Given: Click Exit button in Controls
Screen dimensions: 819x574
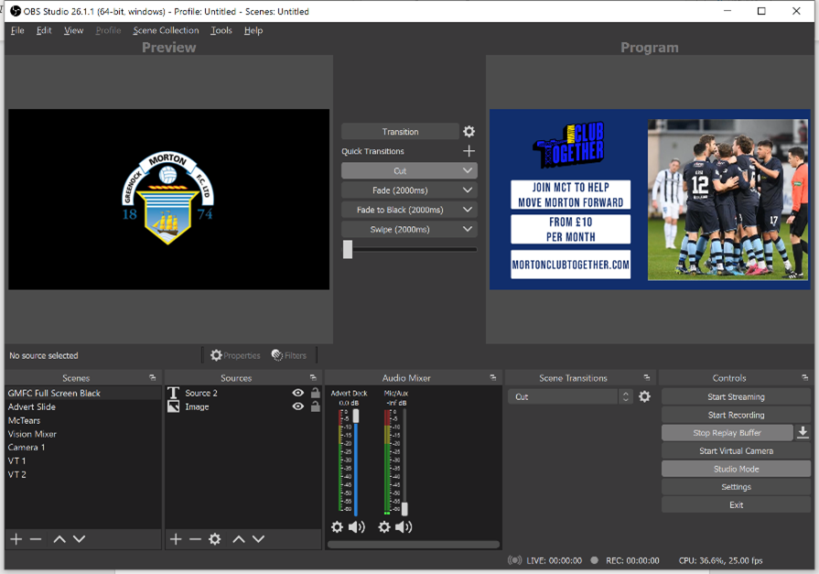Looking at the screenshot, I should 736,505.
